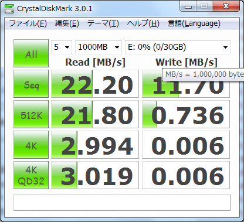Viewport: 244px width, 222px height.
Task: Open the テーマ(T) menu
Action: coord(103,23)
